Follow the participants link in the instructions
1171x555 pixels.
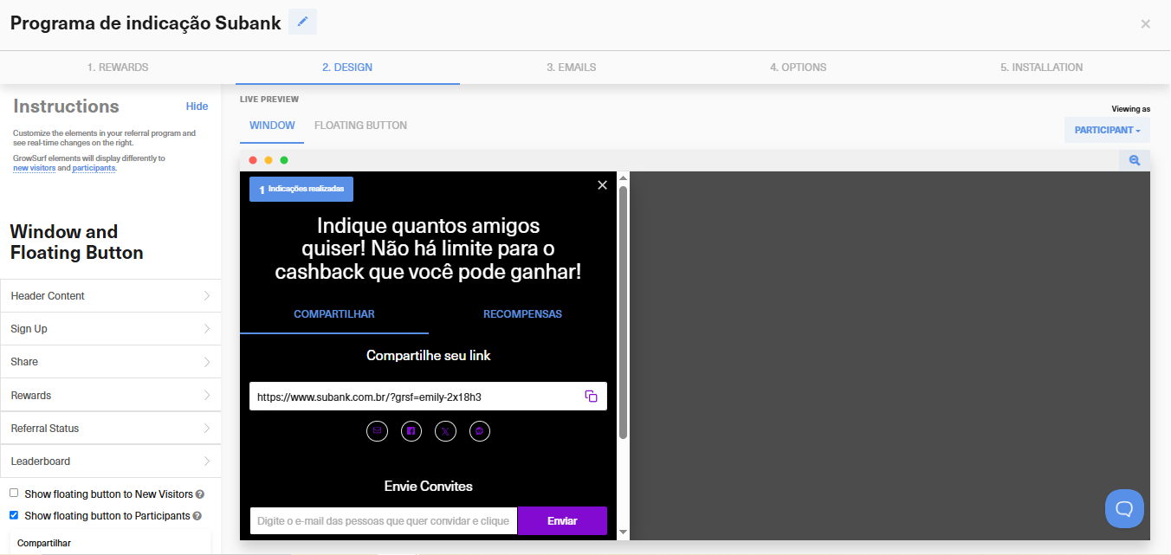pos(94,168)
